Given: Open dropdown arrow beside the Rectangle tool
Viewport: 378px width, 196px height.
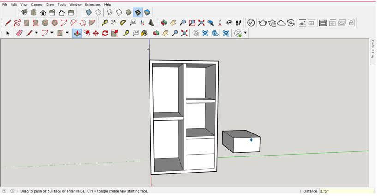Looking at the screenshot, I should point(67,33).
